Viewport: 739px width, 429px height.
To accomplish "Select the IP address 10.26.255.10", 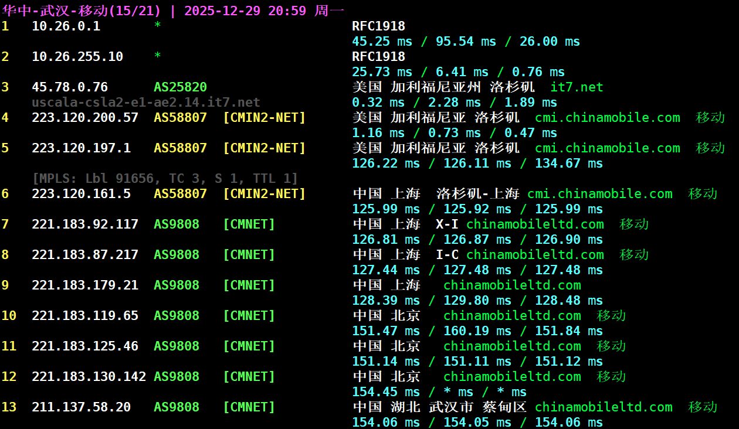I will click(x=77, y=57).
